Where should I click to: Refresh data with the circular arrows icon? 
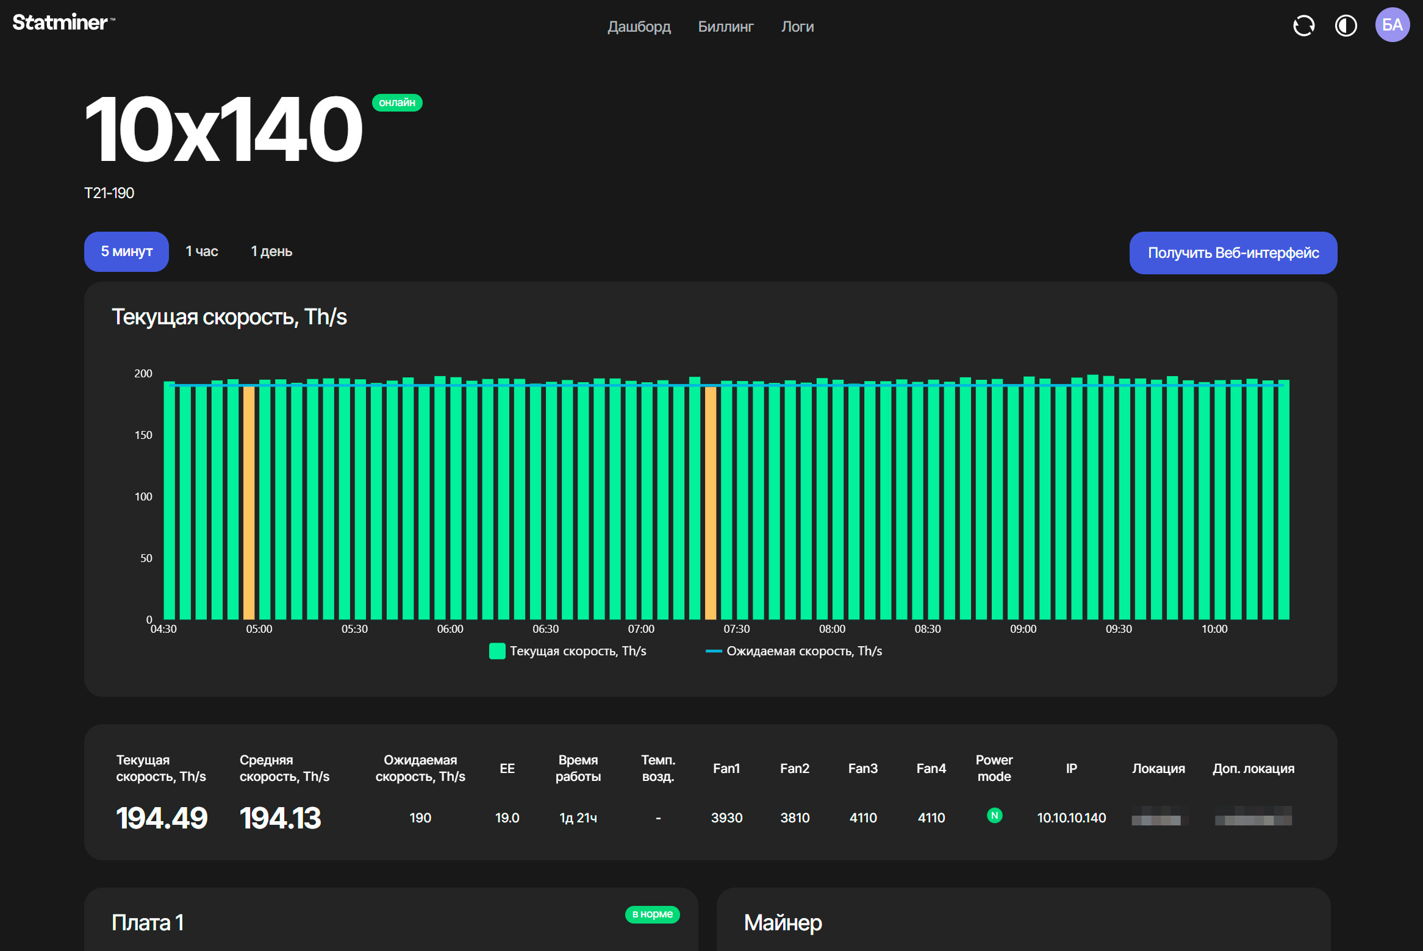click(x=1303, y=26)
